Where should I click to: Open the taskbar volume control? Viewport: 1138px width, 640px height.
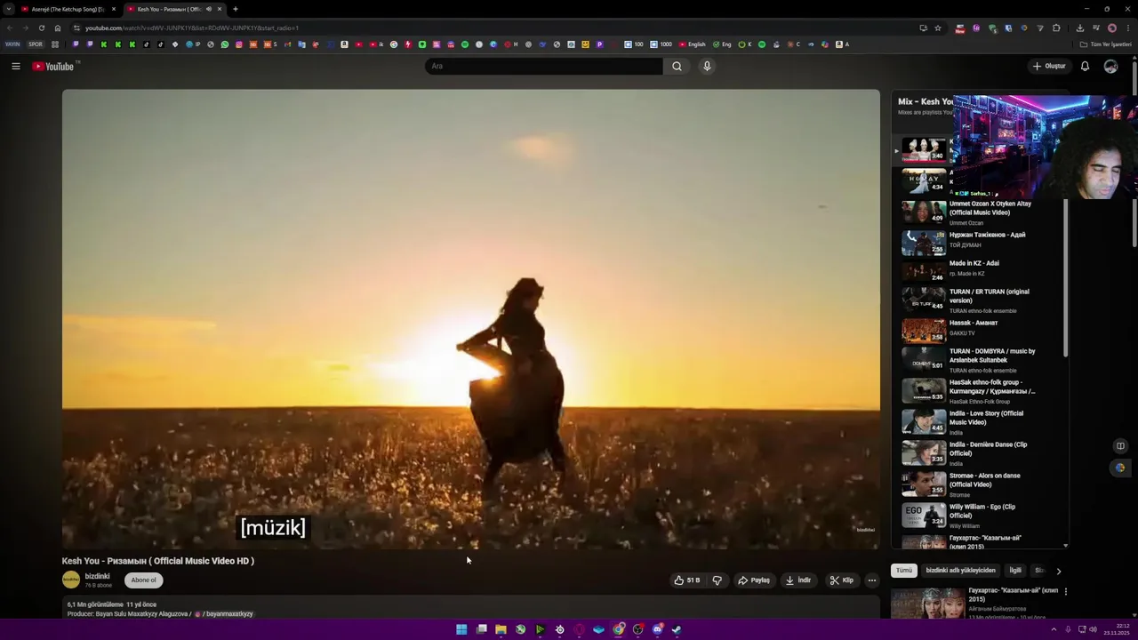point(1093,629)
